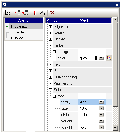Click the Attribut column header
The width and height of the screenshot is (121, 133).
click(x=62, y=20)
